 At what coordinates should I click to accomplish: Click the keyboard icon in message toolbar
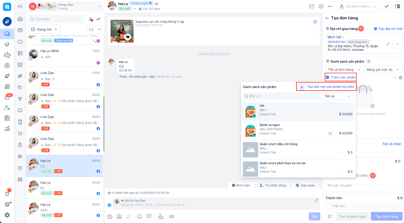pyautogui.click(x=172, y=216)
